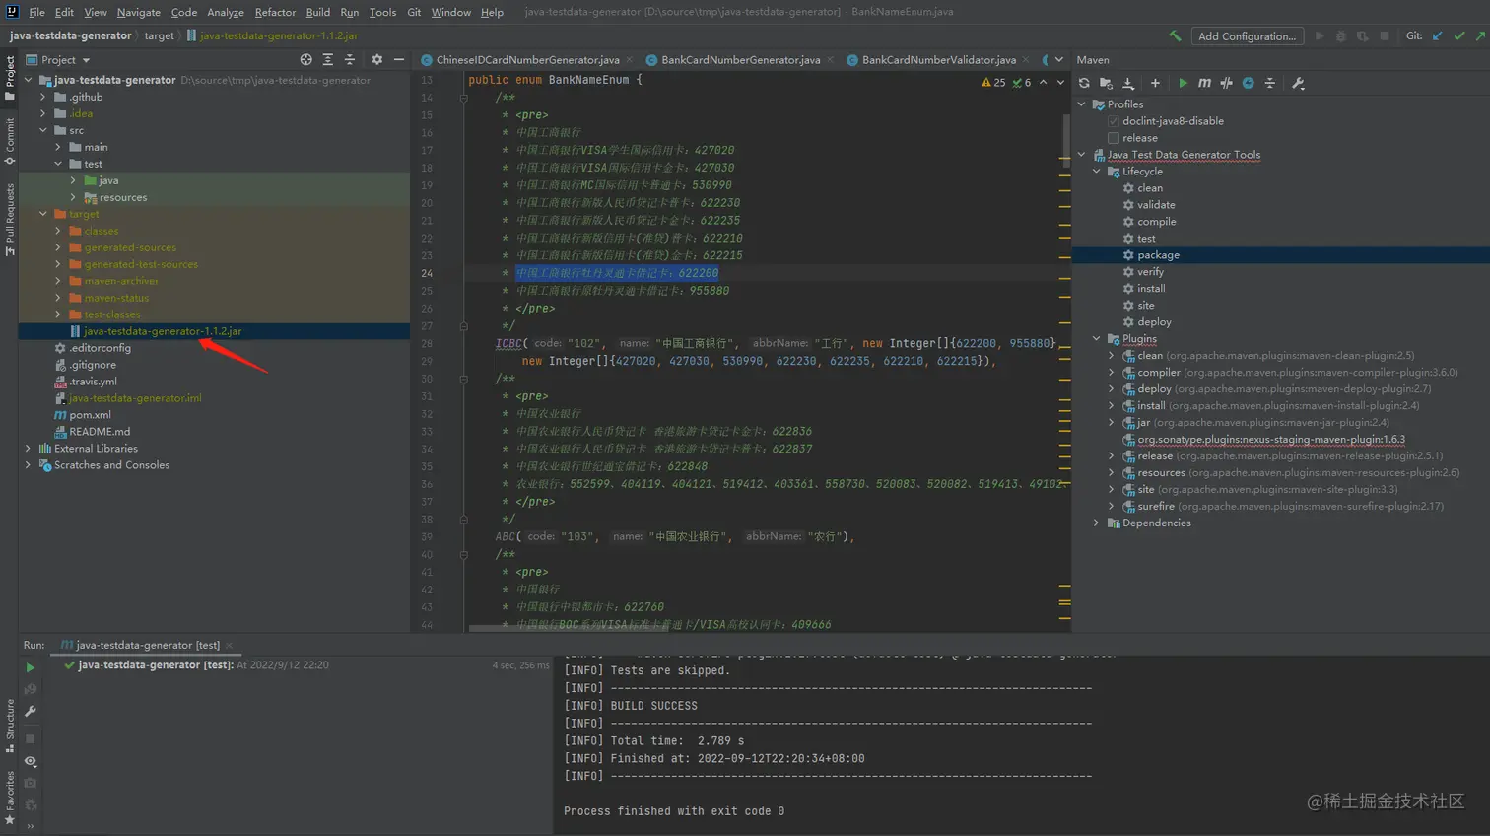Select the package lifecycle goal

(1158, 255)
